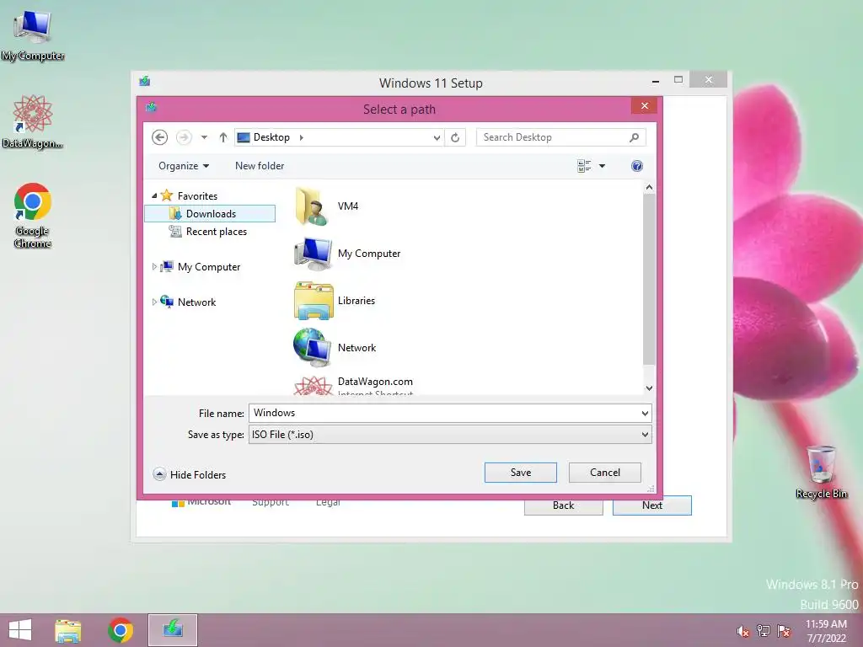Image resolution: width=863 pixels, height=647 pixels.
Task: Open the view options dropdown arrow
Action: tap(602, 166)
